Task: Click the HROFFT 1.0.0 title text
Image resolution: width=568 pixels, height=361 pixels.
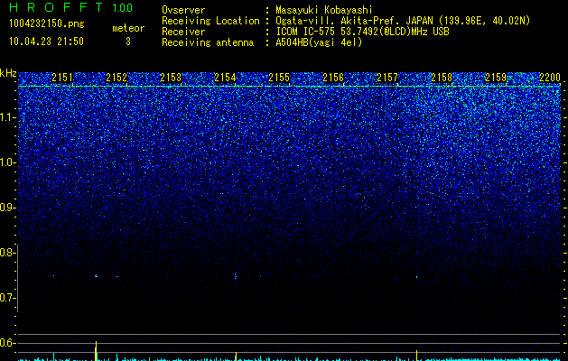Action: (x=71, y=7)
